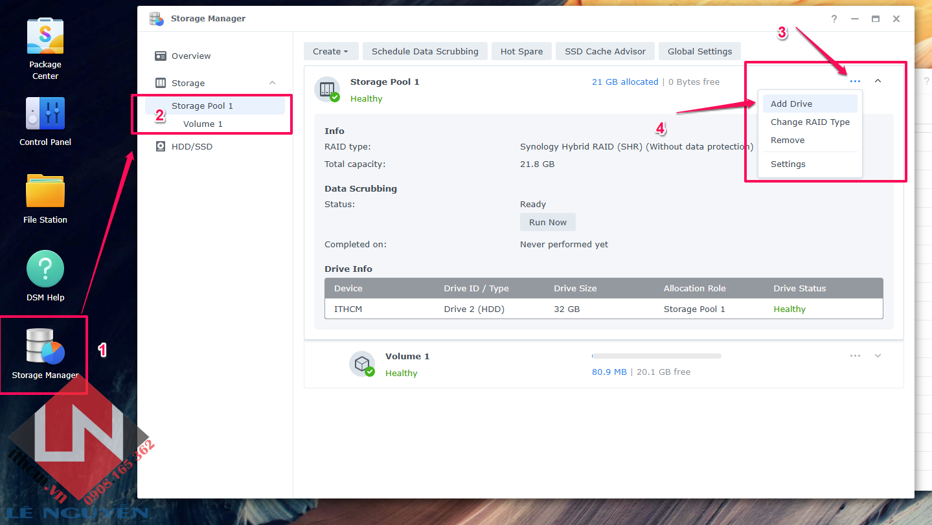The width and height of the screenshot is (932, 525).
Task: Click 32 GB drive size cell
Action: [x=567, y=309]
